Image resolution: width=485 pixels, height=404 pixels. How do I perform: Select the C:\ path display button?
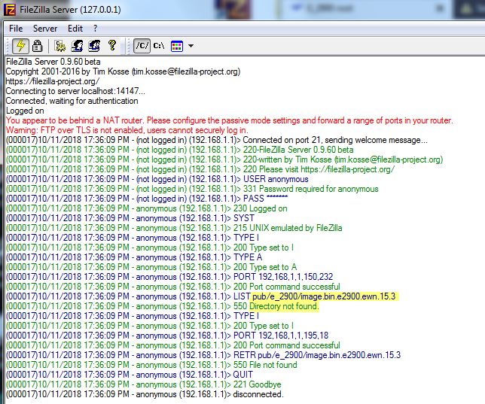(x=159, y=46)
